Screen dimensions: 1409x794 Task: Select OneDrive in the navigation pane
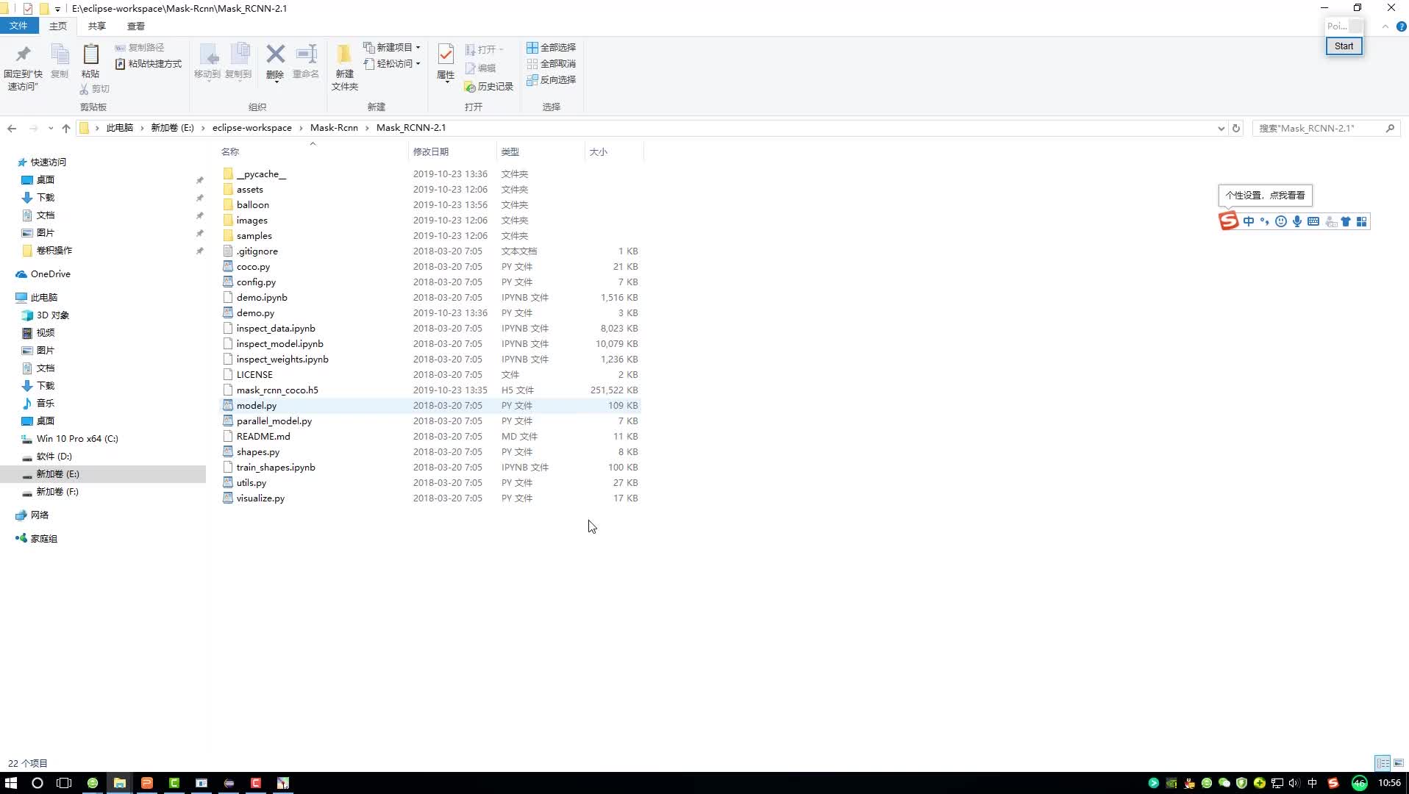pos(51,274)
